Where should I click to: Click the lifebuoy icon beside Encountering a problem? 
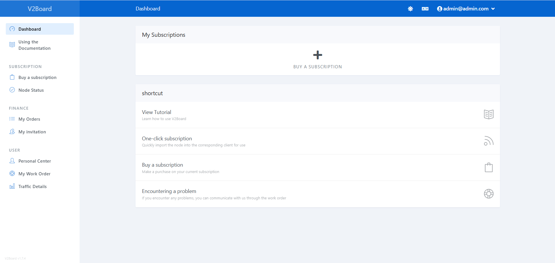[489, 194]
